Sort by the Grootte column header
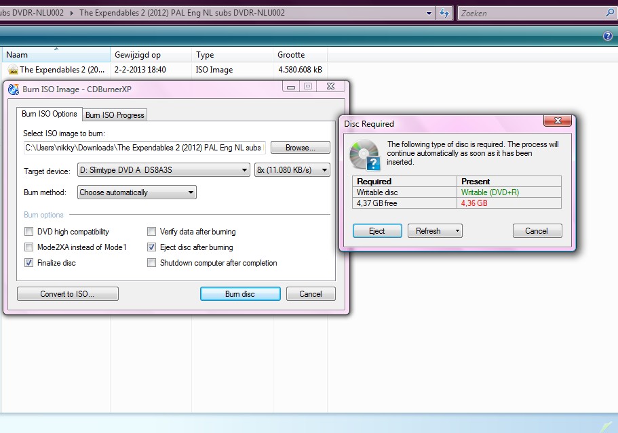 300,55
